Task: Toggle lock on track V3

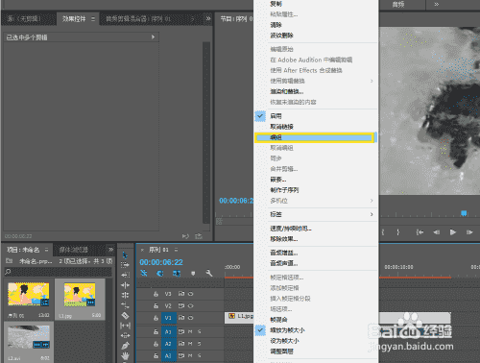Action: (x=156, y=294)
